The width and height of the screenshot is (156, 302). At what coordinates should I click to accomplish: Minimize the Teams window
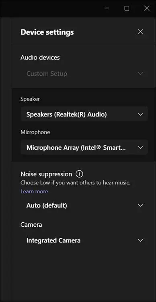click(107, 8)
